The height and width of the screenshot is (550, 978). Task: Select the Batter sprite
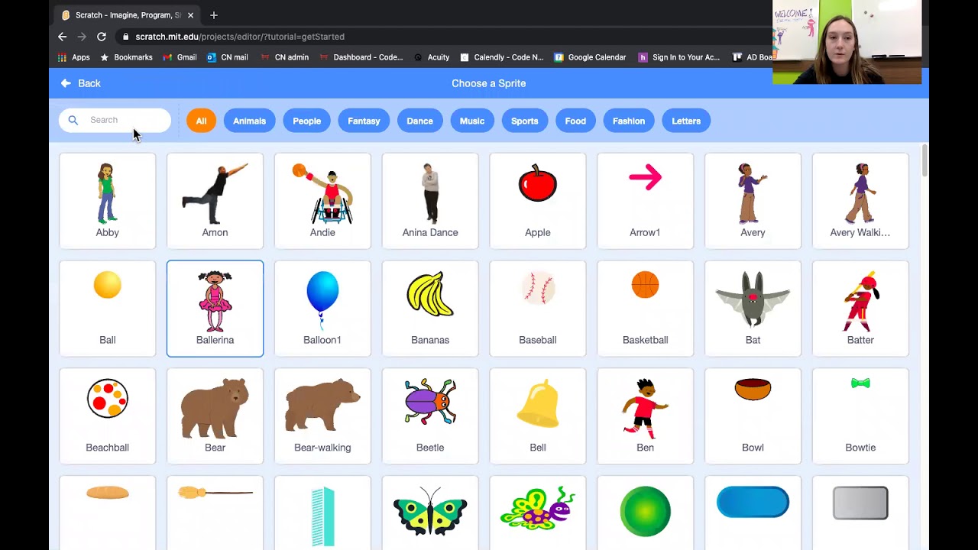coord(860,309)
